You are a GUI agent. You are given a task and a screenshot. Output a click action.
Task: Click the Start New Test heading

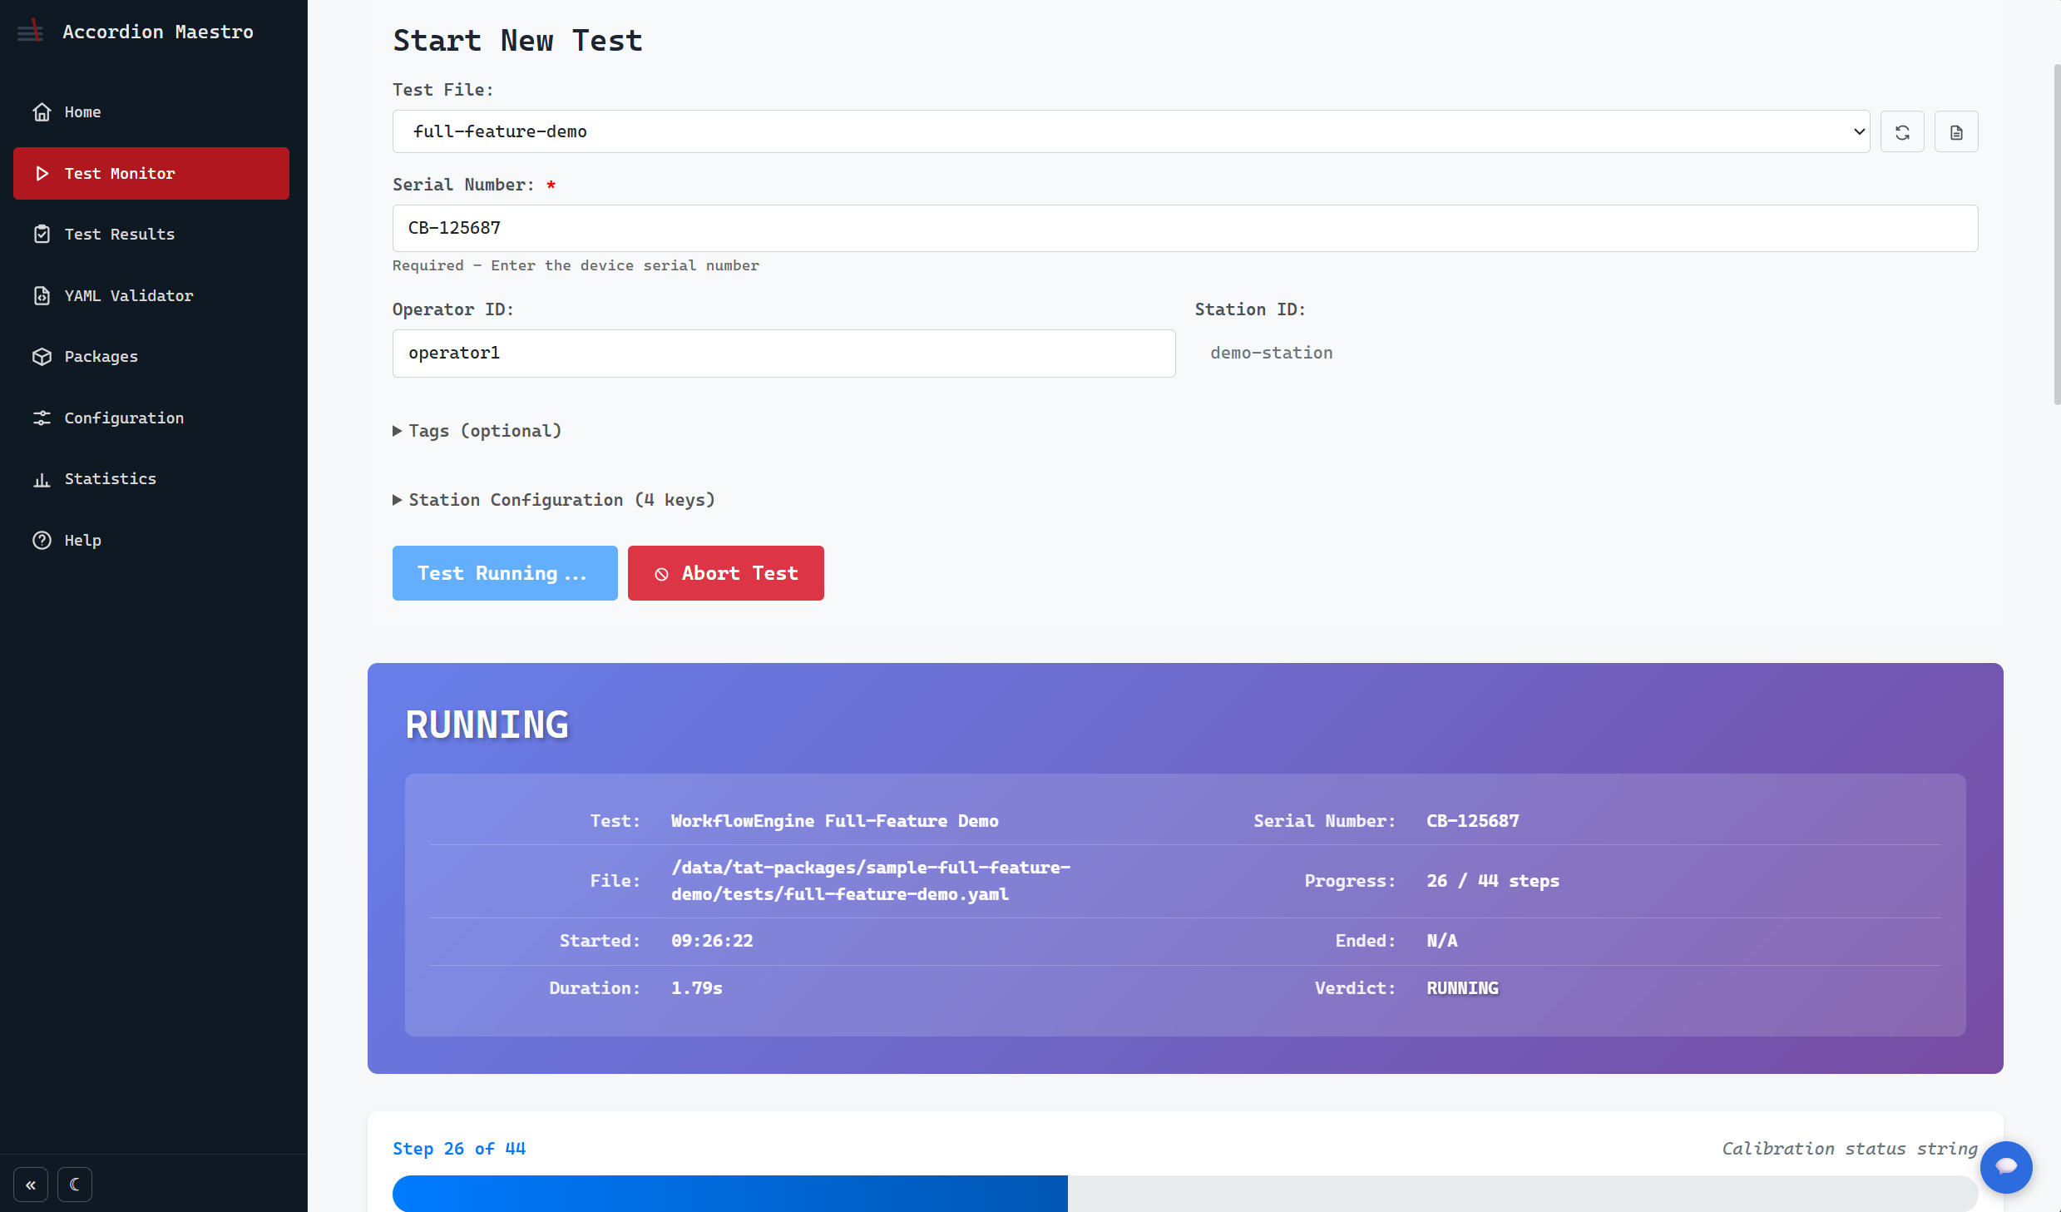tap(517, 40)
